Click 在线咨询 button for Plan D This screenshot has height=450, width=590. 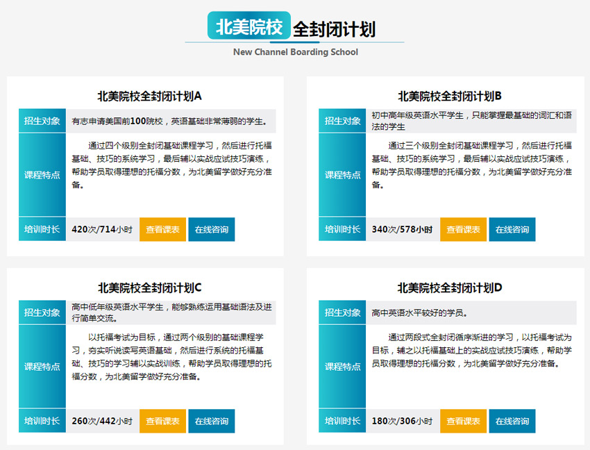click(512, 421)
